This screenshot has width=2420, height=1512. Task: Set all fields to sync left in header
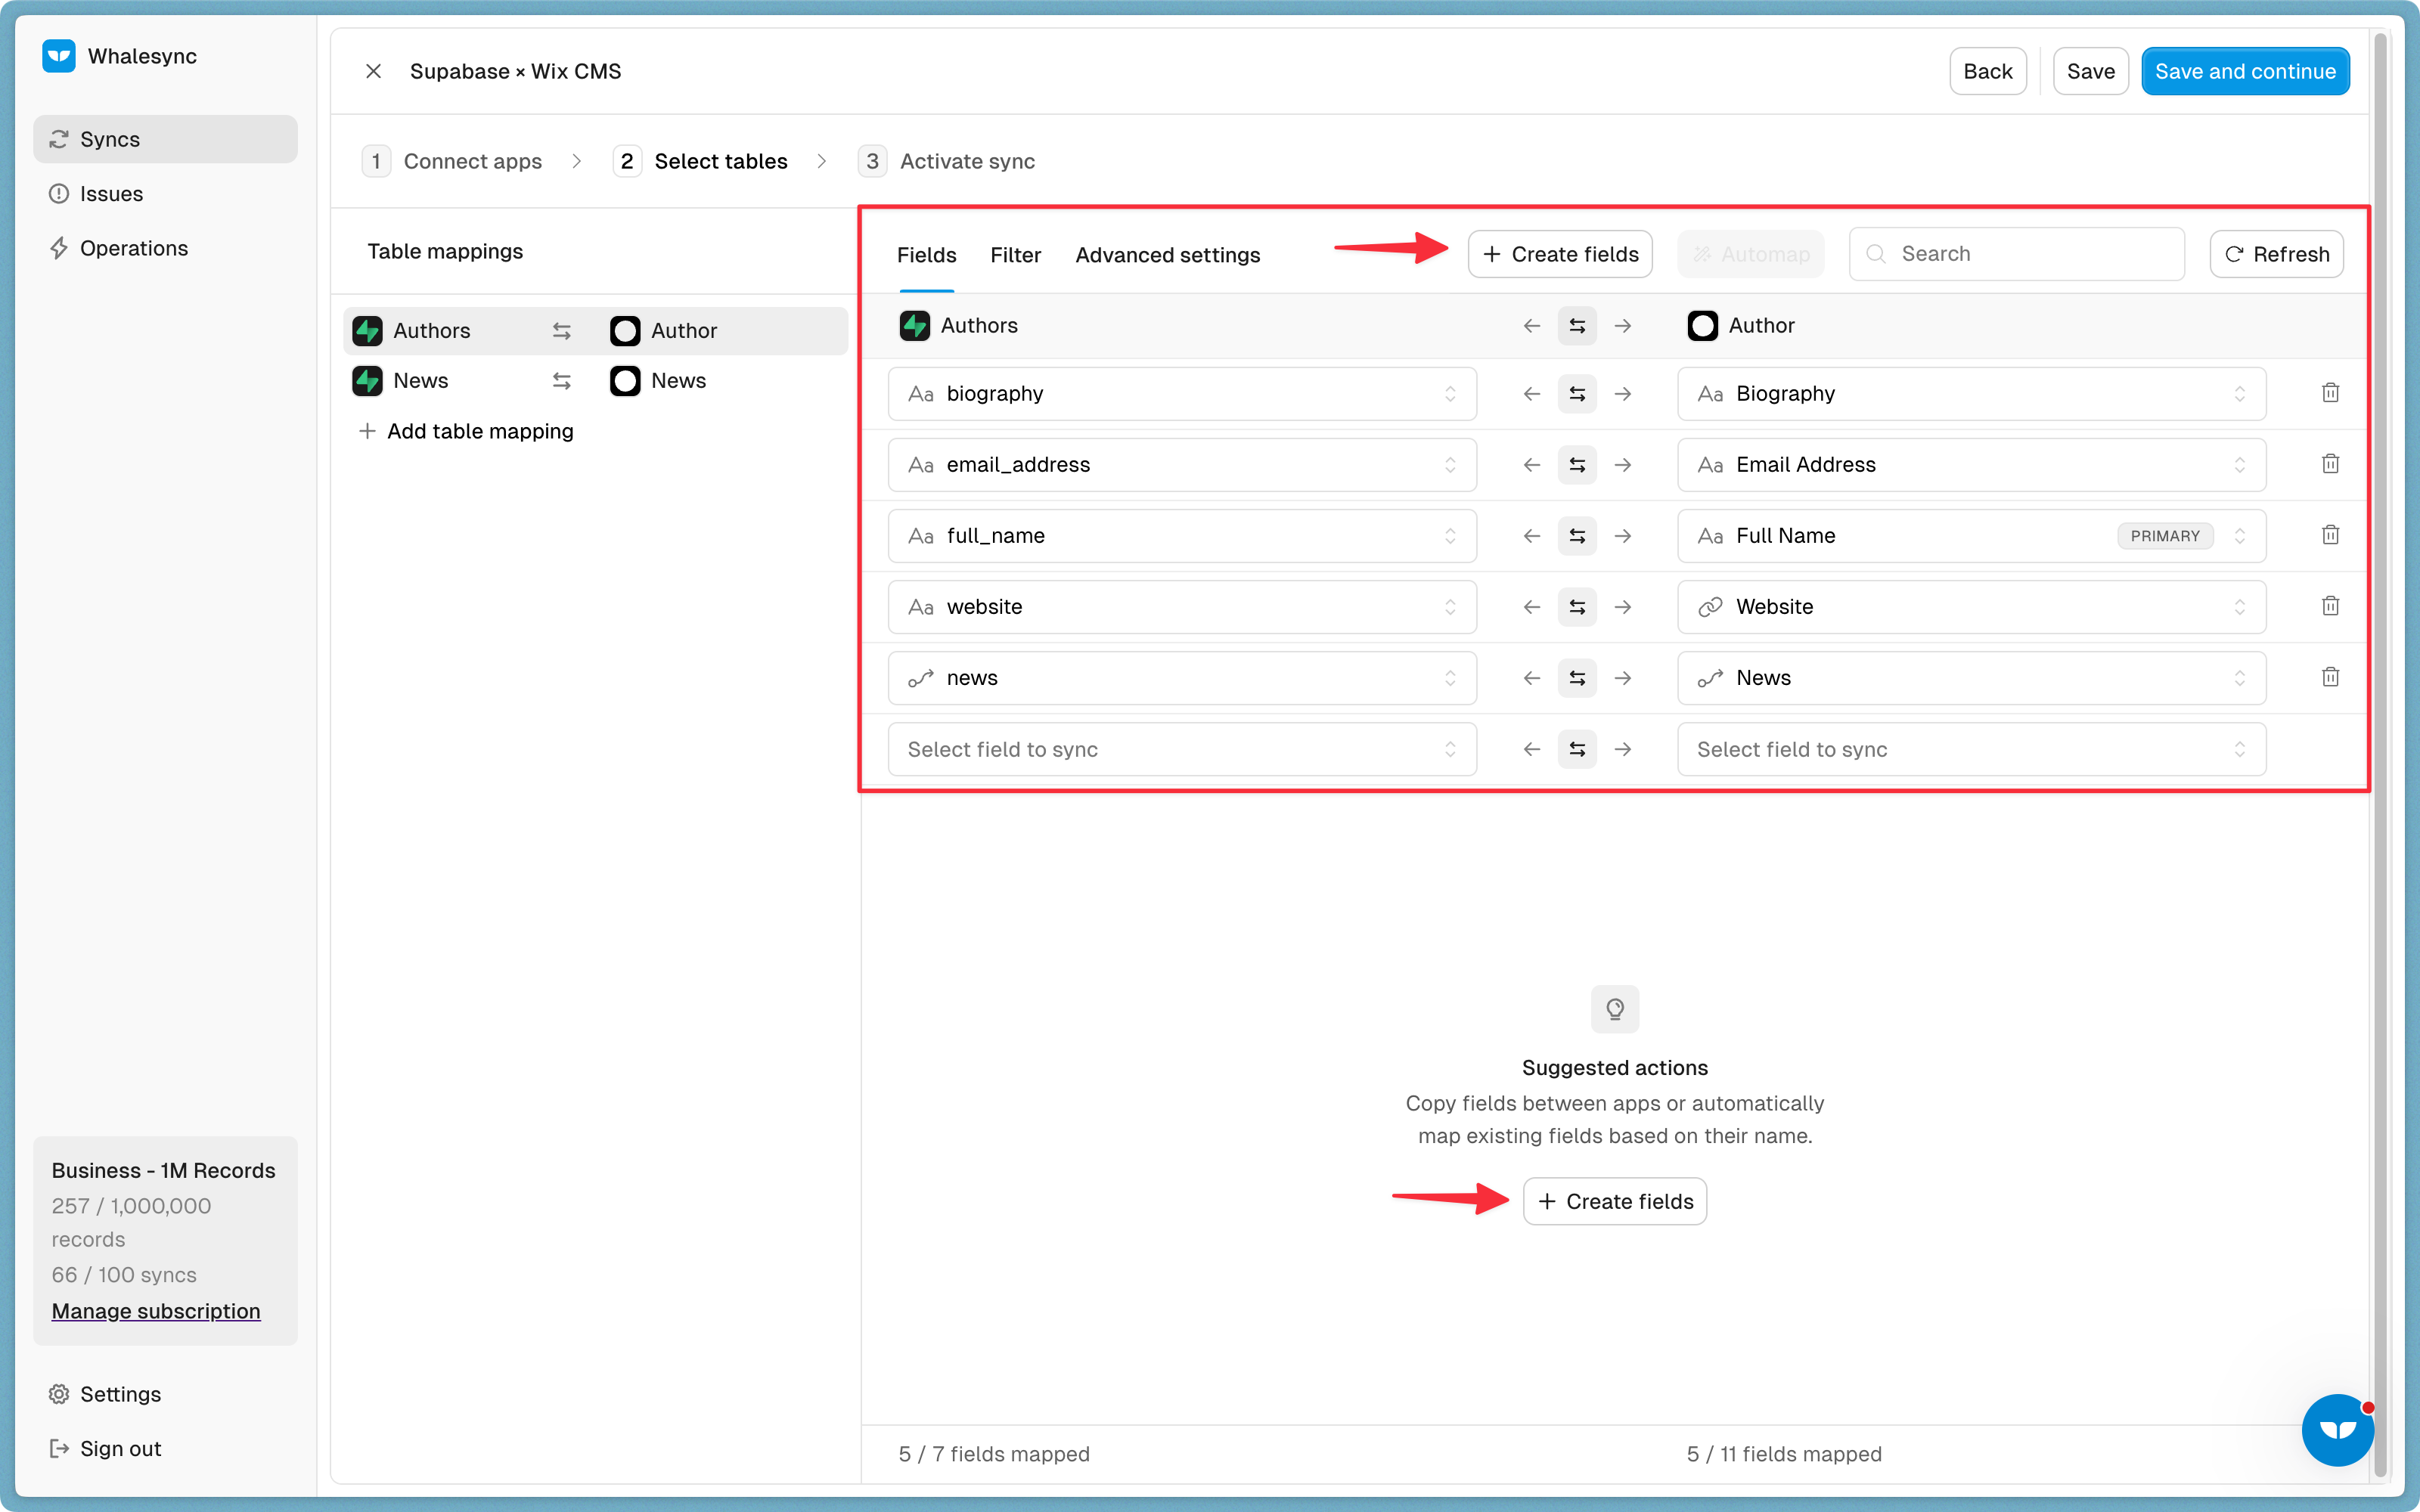point(1531,326)
